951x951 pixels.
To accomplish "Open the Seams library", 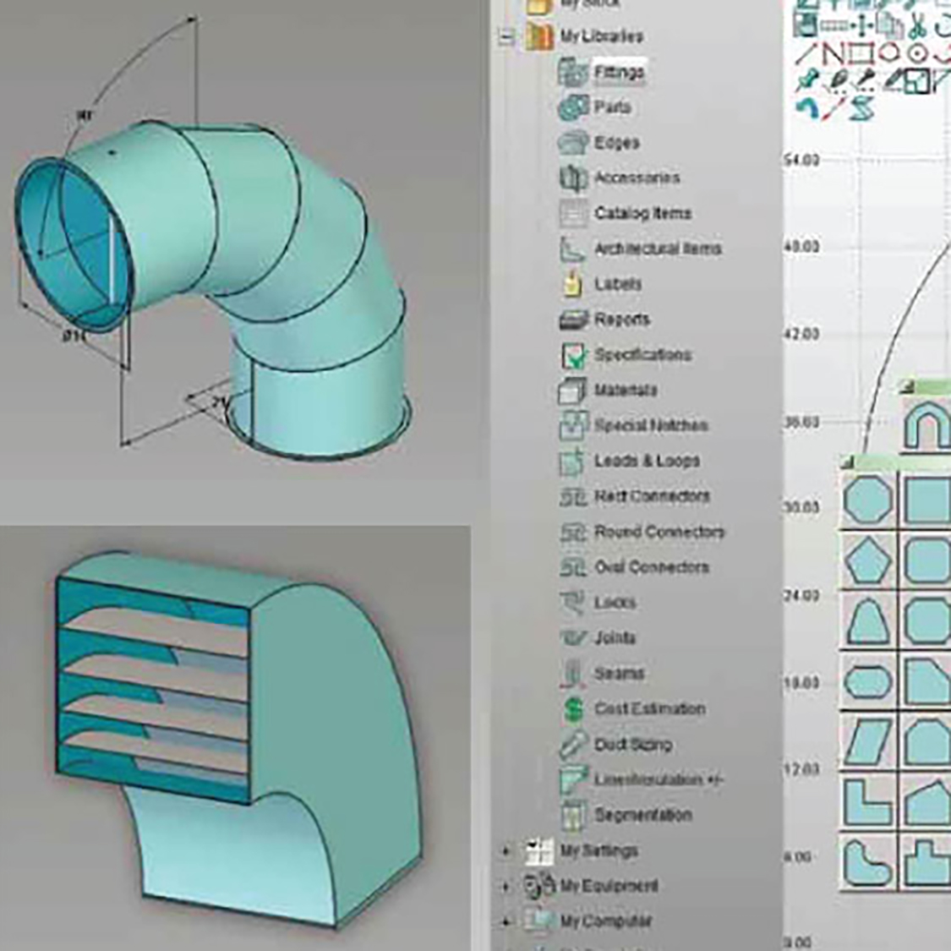I will coord(601,673).
